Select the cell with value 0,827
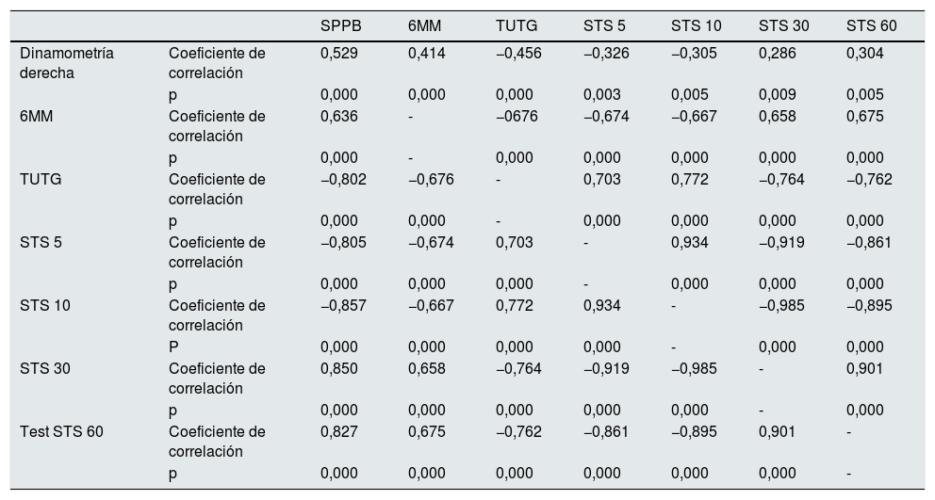Viewport: 935px width, 500px height. point(339,431)
